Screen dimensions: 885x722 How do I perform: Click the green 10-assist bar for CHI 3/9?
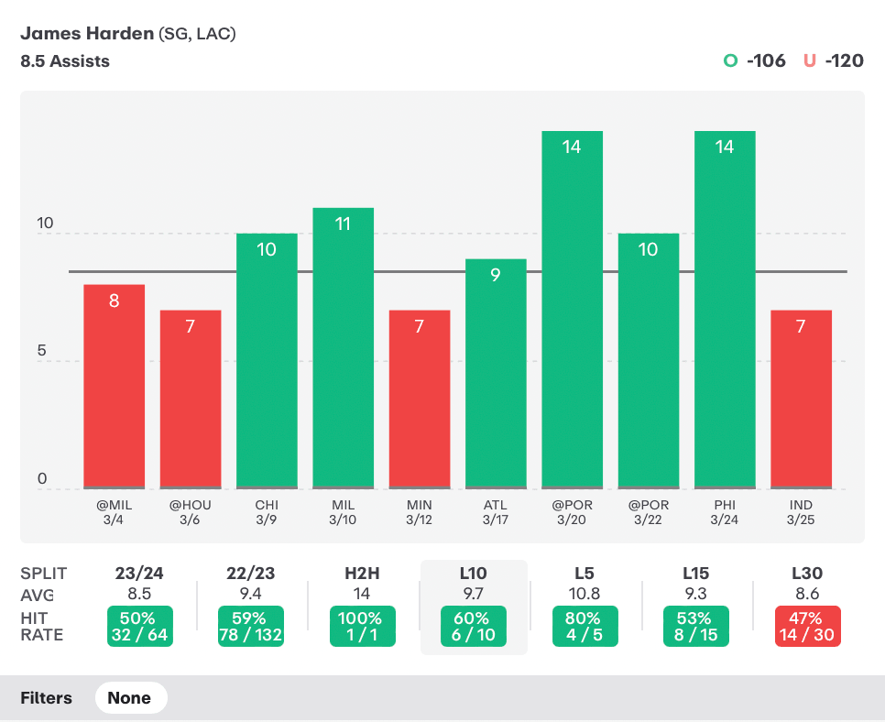267,361
